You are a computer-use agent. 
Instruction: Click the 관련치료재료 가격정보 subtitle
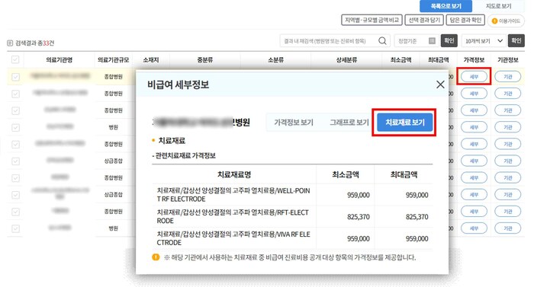(x=184, y=156)
